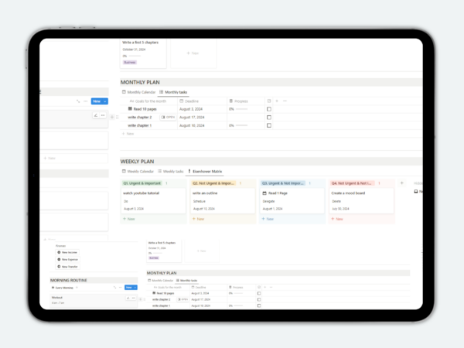Open the Create a mood board card

(362, 201)
